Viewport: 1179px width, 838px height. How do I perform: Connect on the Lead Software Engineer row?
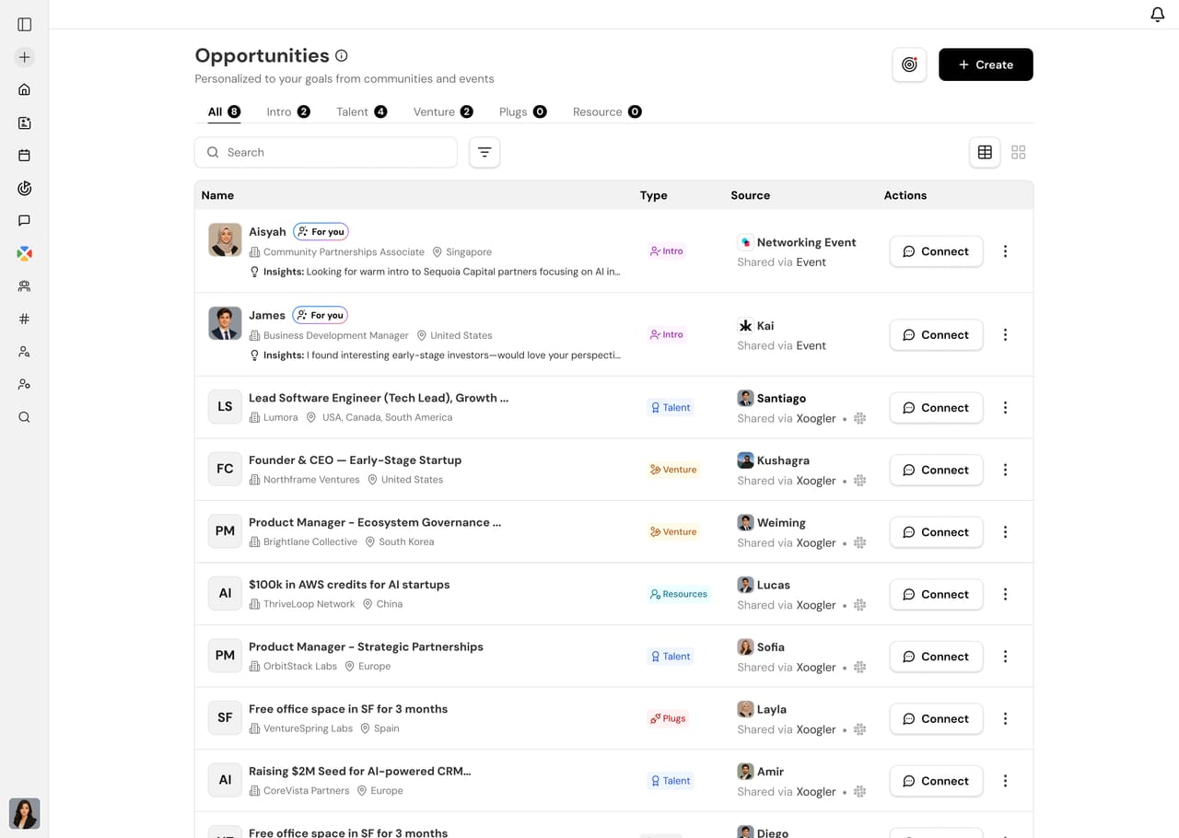pos(936,408)
